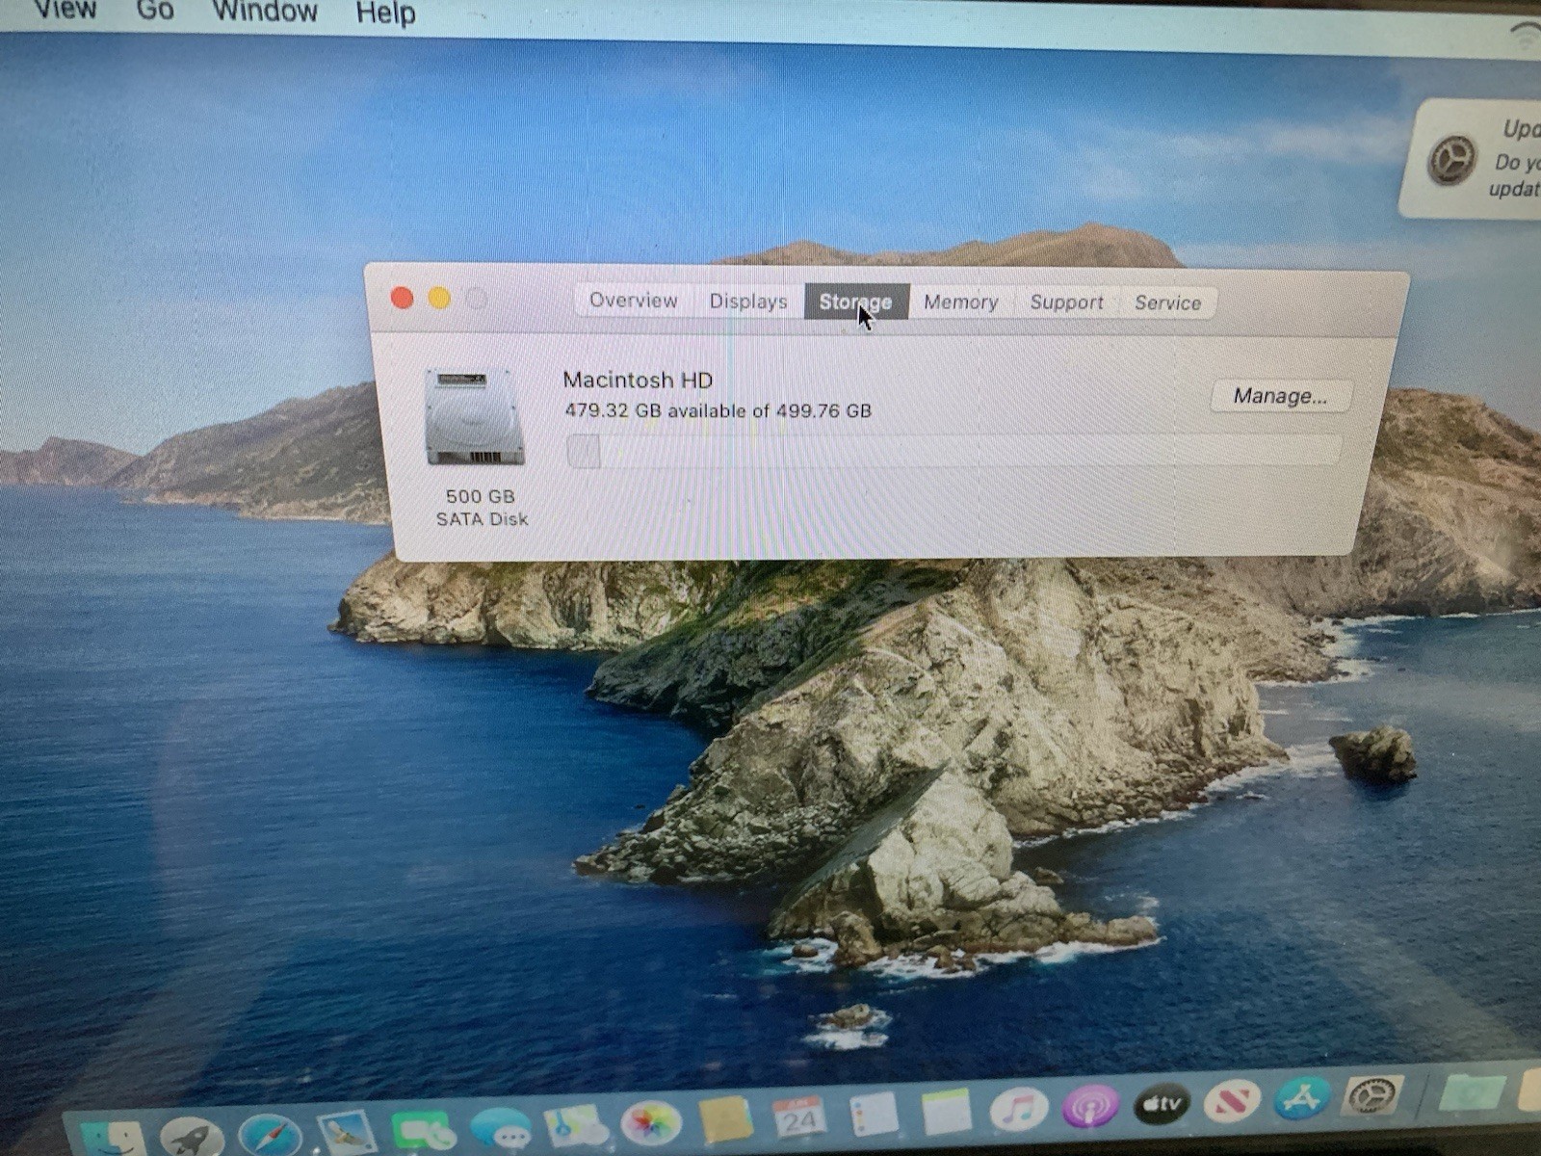This screenshot has height=1156, width=1541.
Task: Open App Store icon in Dock
Action: pos(1302,1098)
